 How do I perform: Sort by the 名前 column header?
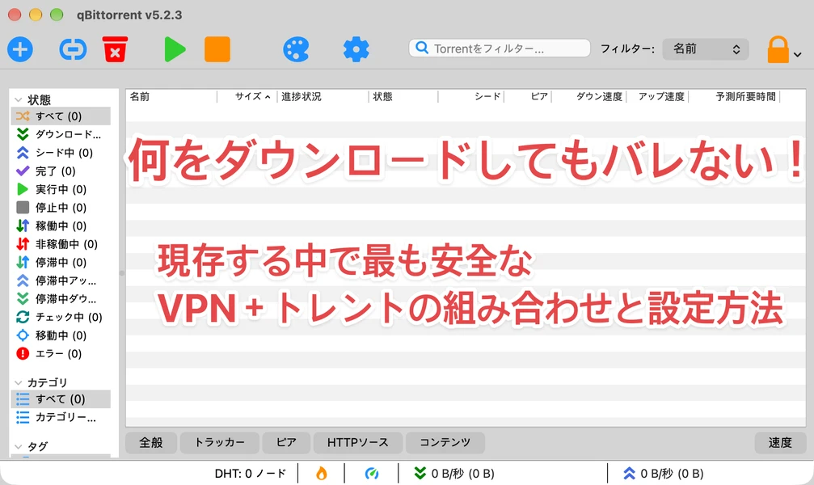[171, 96]
